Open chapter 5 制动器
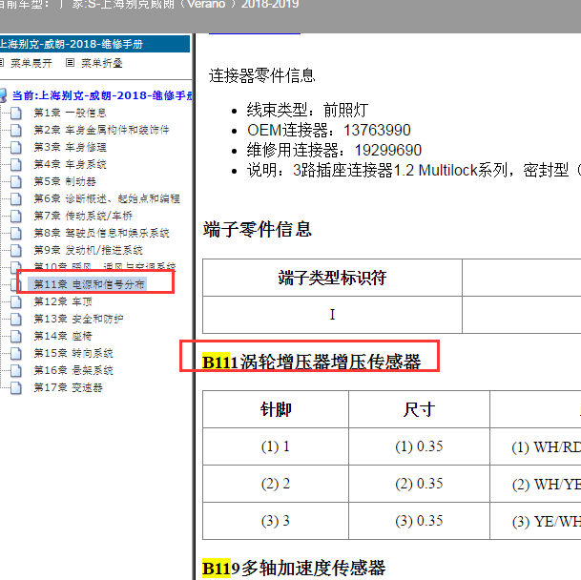The width and height of the screenshot is (581, 580). pyautogui.click(x=65, y=181)
